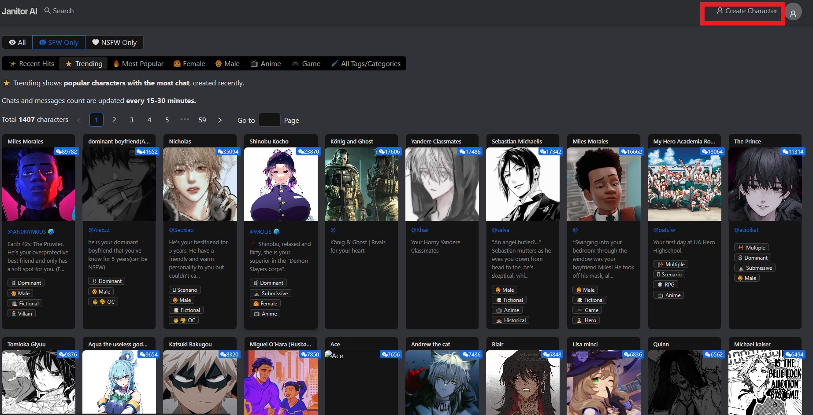Open creator link @Khair
Screen dimensions: 813x415
[420, 230]
